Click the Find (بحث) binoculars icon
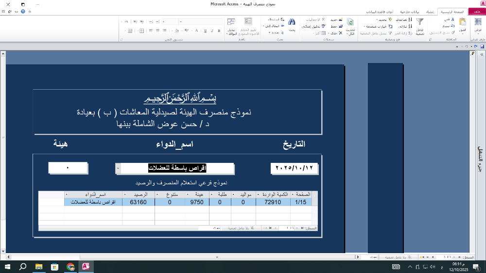This screenshot has height=273, width=486. pyautogui.click(x=292, y=23)
